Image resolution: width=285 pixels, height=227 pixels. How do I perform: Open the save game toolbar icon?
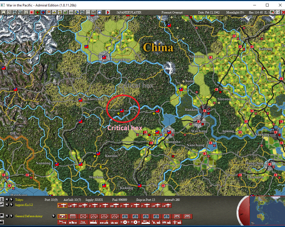(3, 12)
